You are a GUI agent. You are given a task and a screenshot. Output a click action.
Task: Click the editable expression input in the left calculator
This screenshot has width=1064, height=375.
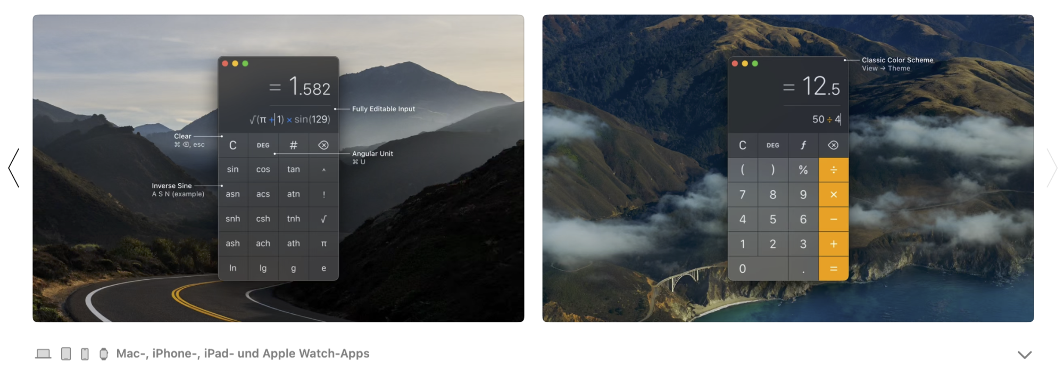(x=290, y=120)
